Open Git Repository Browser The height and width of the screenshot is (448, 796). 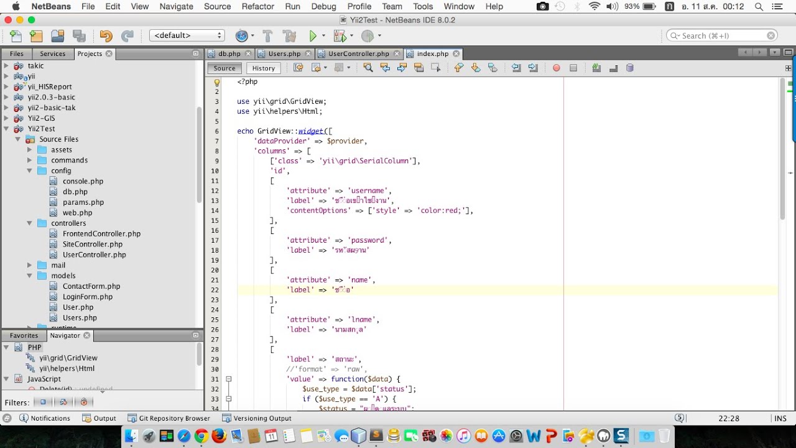(169, 418)
